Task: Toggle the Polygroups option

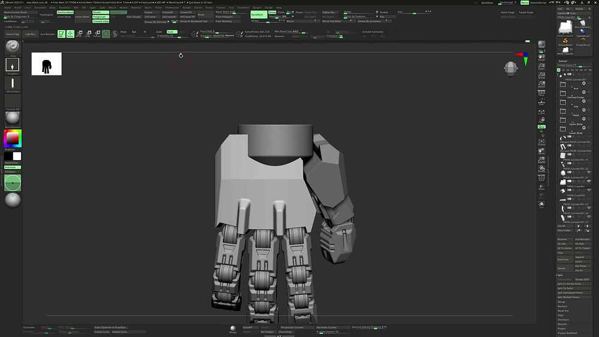Action: [101, 17]
